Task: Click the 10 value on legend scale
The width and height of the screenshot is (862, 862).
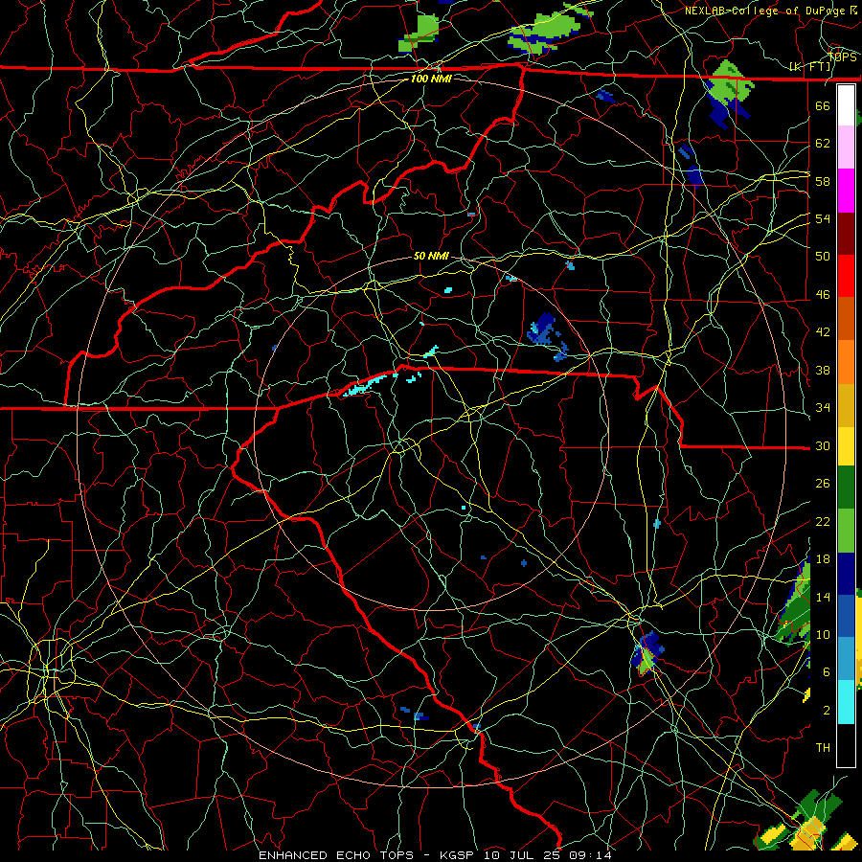Action: [x=823, y=634]
